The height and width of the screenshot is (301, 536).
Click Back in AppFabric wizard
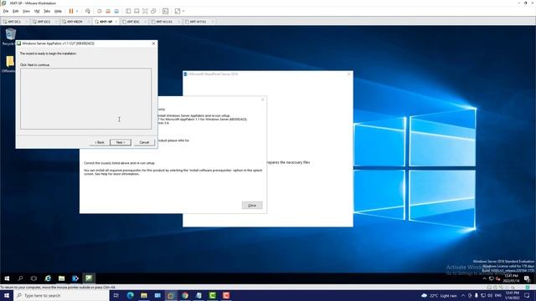pos(100,142)
